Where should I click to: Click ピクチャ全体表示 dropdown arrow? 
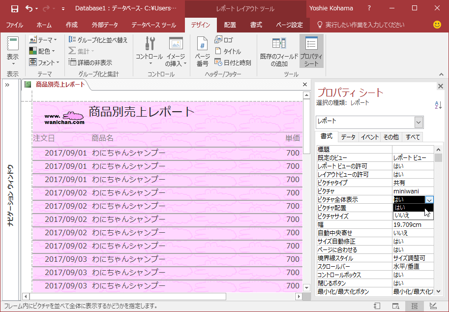click(x=429, y=200)
